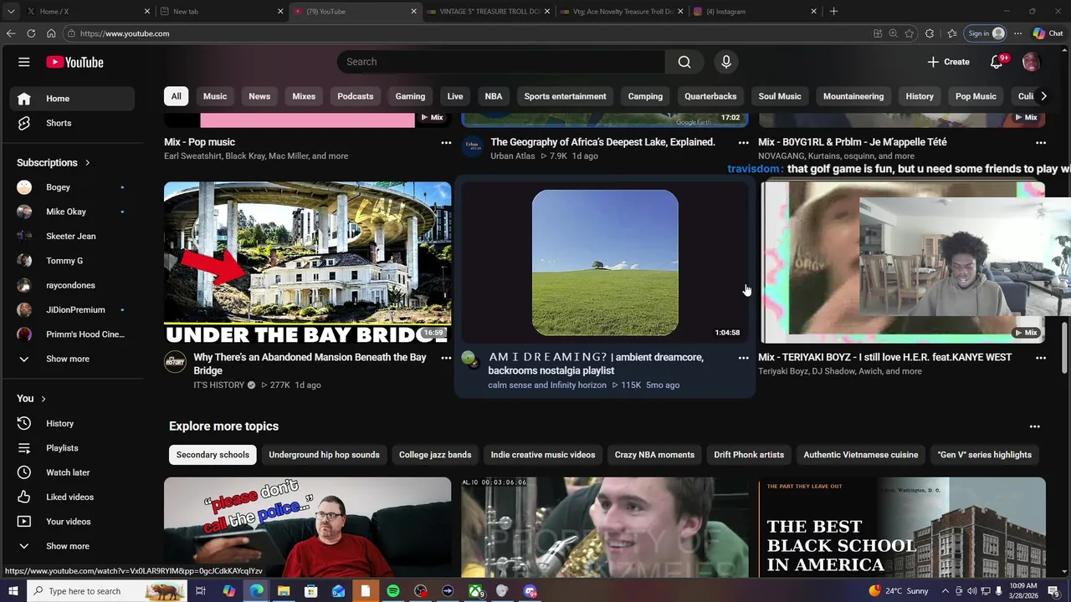Reload the page
Viewport: 1071px width, 602px height.
click(x=31, y=33)
